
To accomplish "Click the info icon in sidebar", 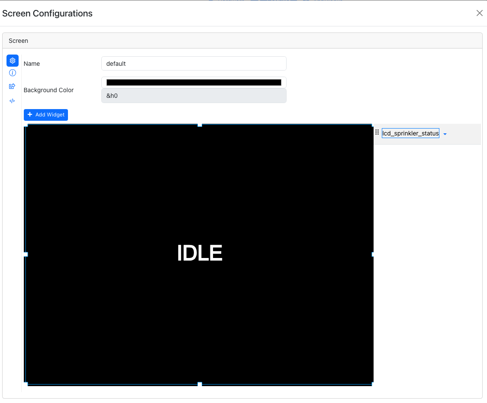I will [12, 73].
